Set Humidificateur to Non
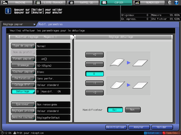Screen dimensions: 181x135 pos(133,110)
